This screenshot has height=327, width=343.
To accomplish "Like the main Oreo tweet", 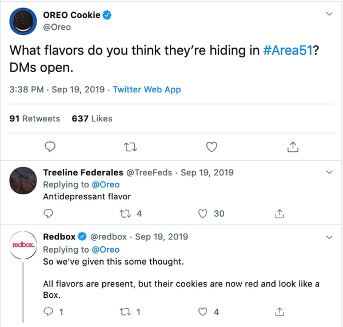I will click(212, 147).
